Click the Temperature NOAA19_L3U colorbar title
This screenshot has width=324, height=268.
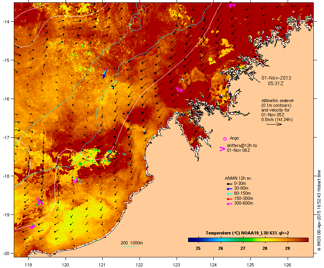pos(247,233)
